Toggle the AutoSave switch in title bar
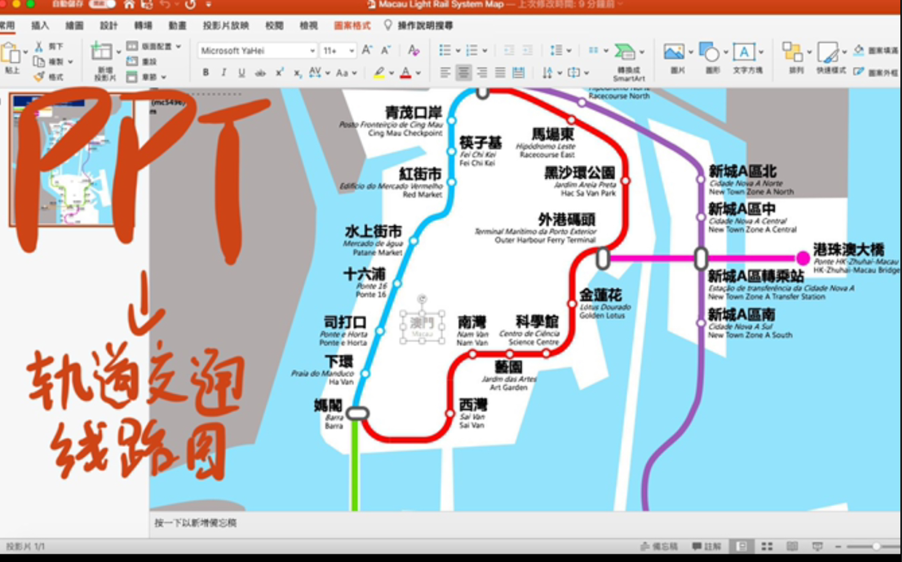 [102, 4]
